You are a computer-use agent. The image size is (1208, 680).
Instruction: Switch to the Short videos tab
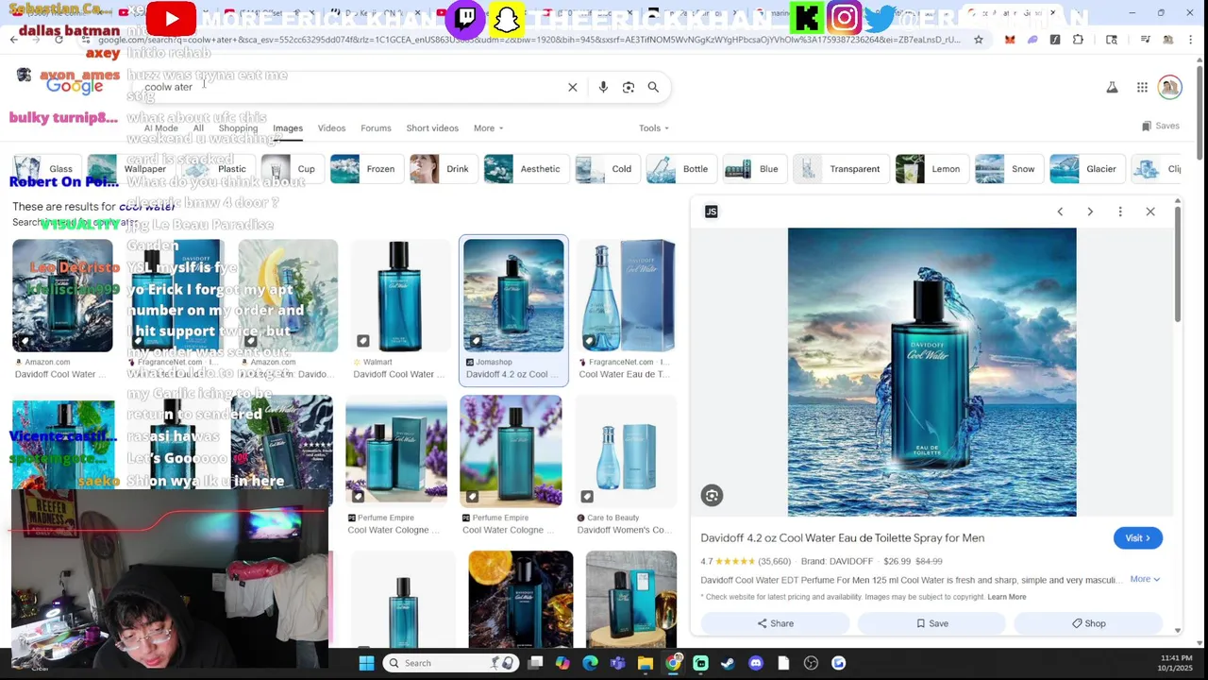(432, 128)
